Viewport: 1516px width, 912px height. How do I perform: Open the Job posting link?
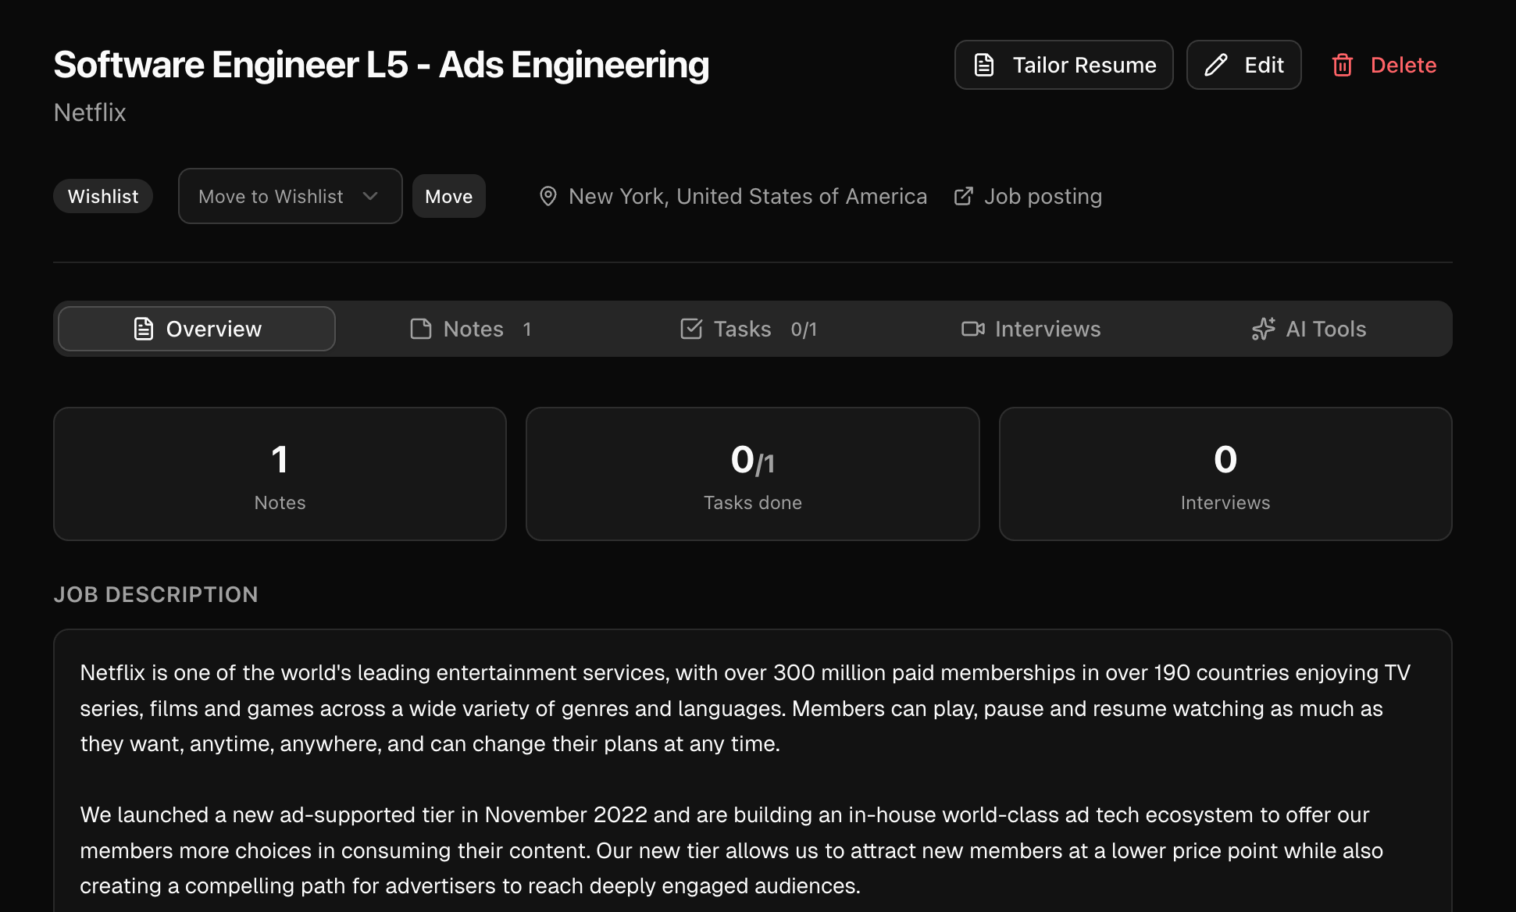tap(1042, 196)
